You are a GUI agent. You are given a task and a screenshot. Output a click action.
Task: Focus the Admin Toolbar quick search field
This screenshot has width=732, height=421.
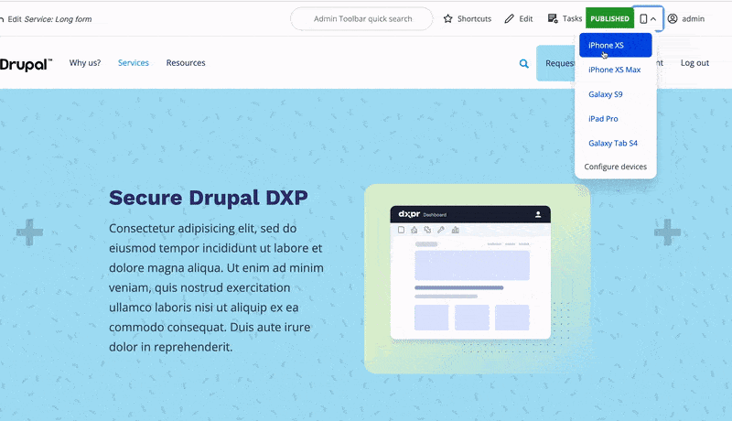(361, 18)
